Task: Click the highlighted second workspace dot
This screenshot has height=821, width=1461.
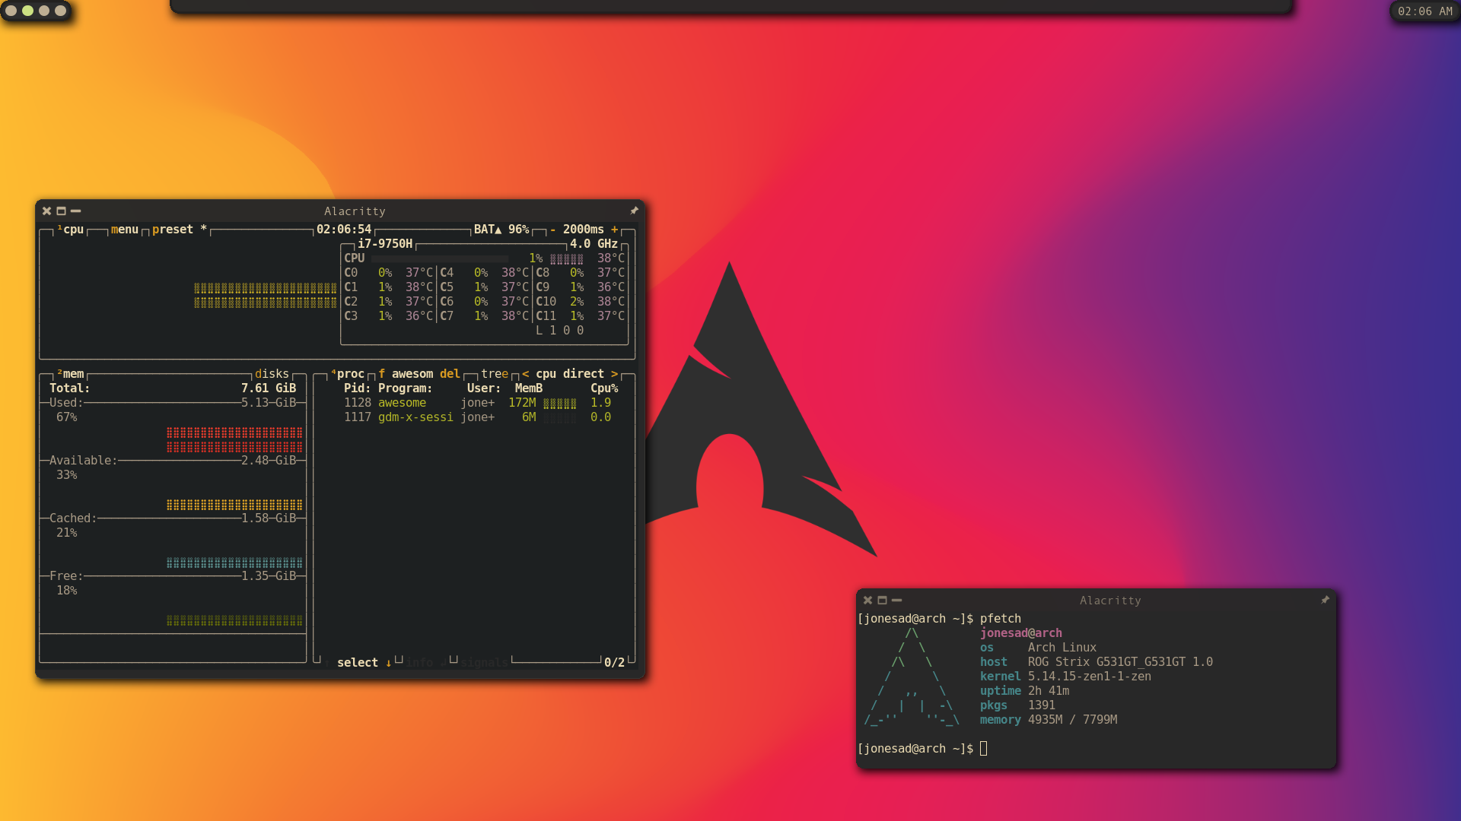Action: pyautogui.click(x=27, y=11)
